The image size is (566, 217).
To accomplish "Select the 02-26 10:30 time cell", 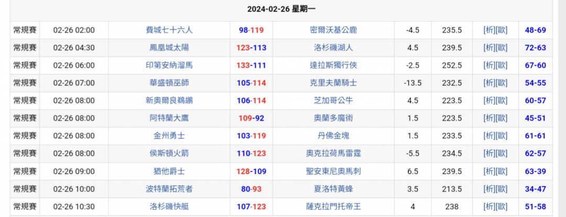I will (x=74, y=207).
